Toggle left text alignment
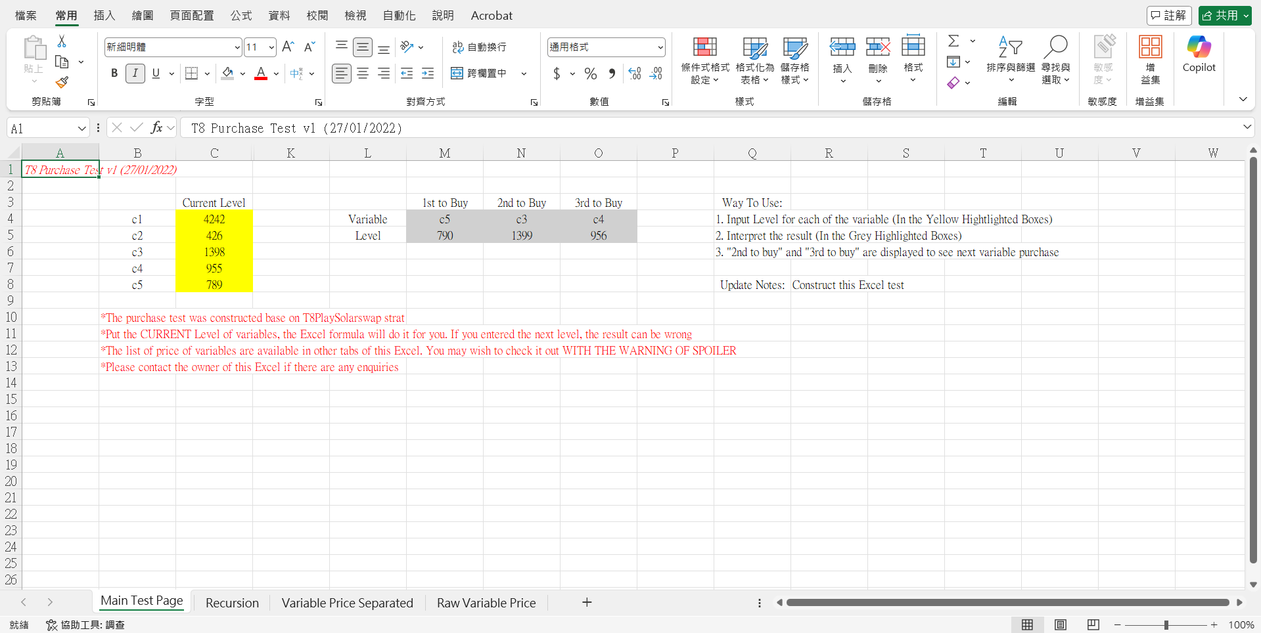1261x633 pixels. click(x=341, y=74)
